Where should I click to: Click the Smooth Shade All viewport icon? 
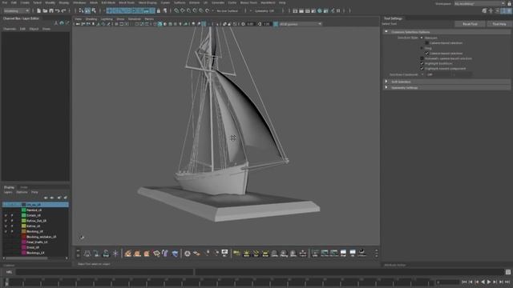pos(160,24)
